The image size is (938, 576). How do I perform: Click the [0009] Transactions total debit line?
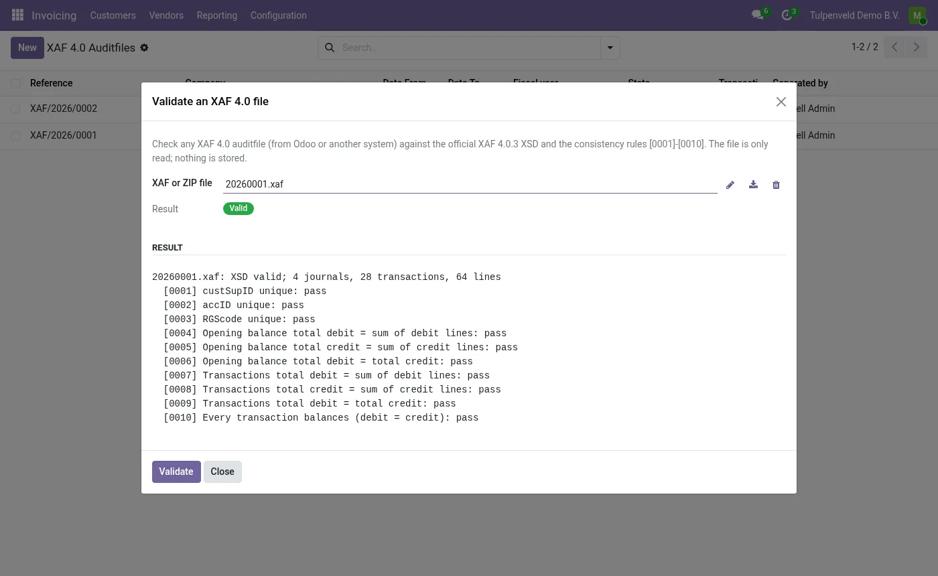pos(310,404)
